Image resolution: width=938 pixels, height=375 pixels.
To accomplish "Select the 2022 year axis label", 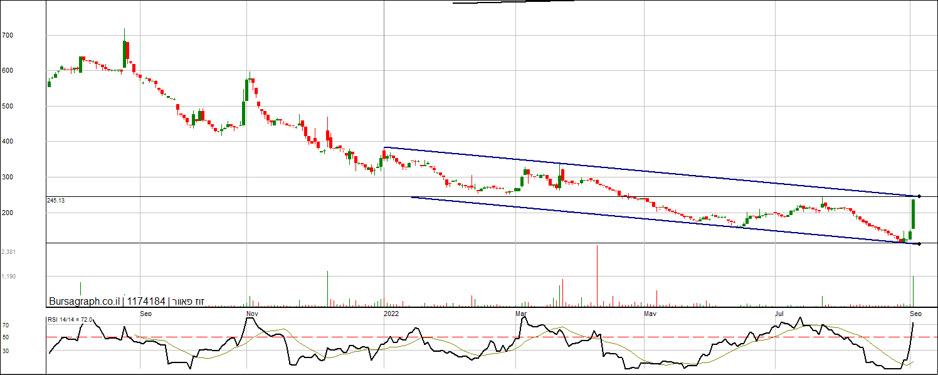I will click(391, 313).
